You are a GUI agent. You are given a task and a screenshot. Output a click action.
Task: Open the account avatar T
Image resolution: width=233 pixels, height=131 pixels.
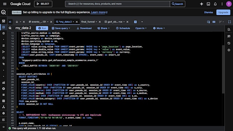229,4
